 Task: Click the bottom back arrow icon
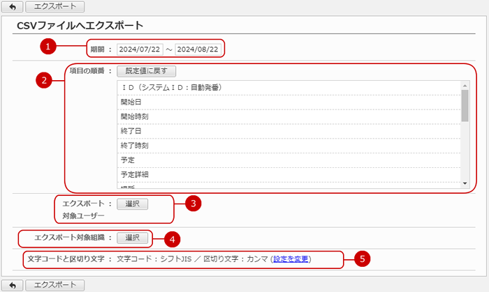(13, 285)
